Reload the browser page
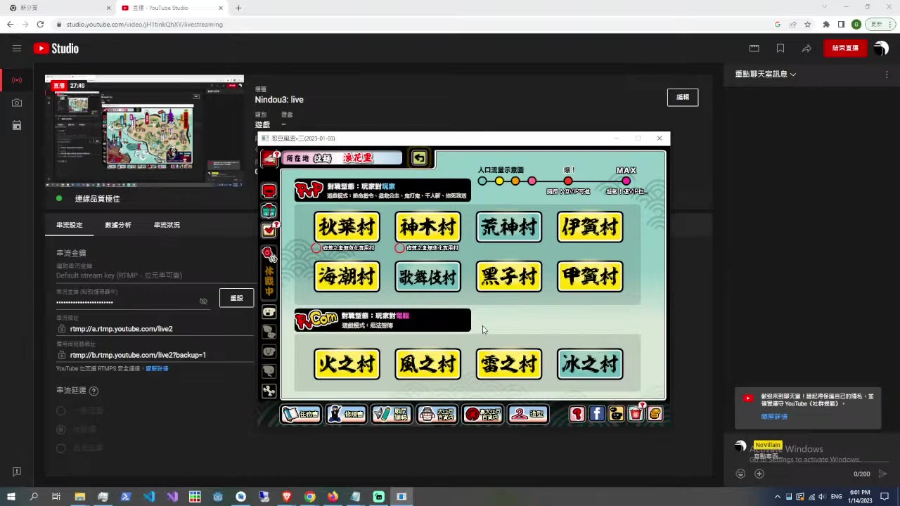This screenshot has height=506, width=900. point(40,24)
